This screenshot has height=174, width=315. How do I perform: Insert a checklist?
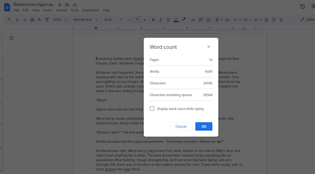tap(235, 19)
